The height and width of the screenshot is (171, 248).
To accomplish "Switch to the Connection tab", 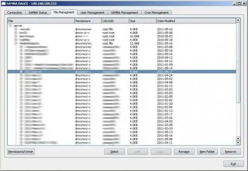I will (15, 12).
